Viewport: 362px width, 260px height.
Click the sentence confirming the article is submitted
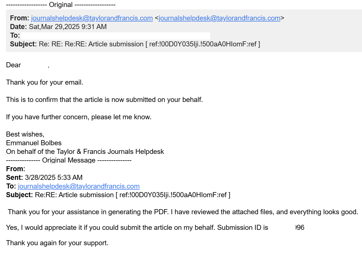[104, 100]
